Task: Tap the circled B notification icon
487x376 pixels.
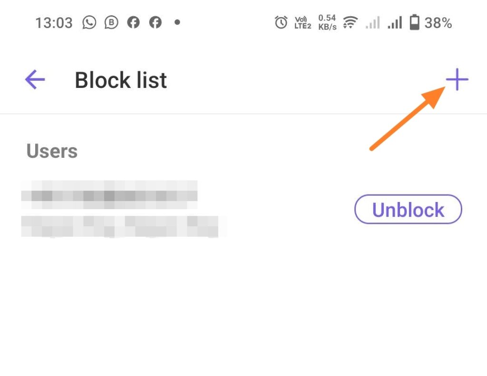Action: (x=111, y=22)
